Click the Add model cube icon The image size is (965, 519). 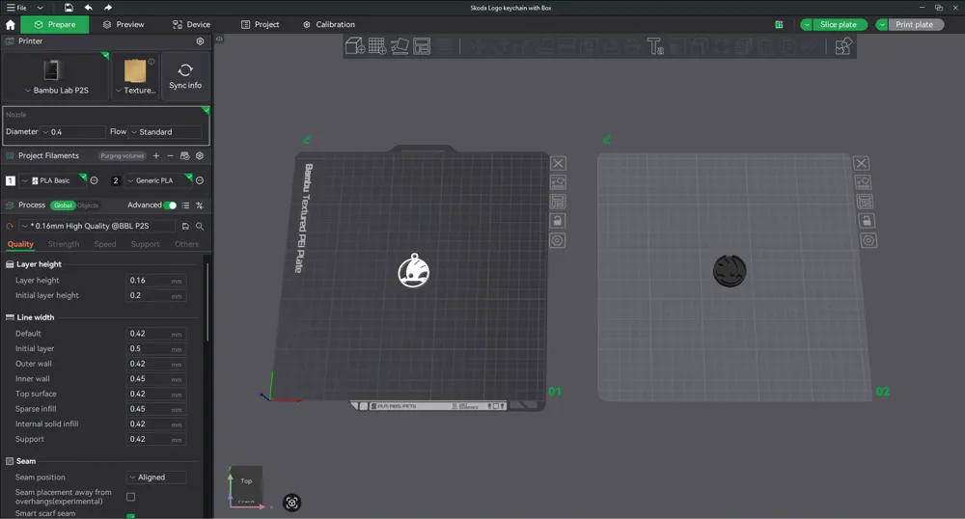(355, 46)
